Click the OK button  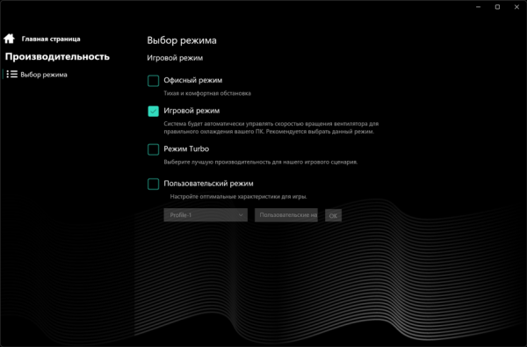click(333, 215)
